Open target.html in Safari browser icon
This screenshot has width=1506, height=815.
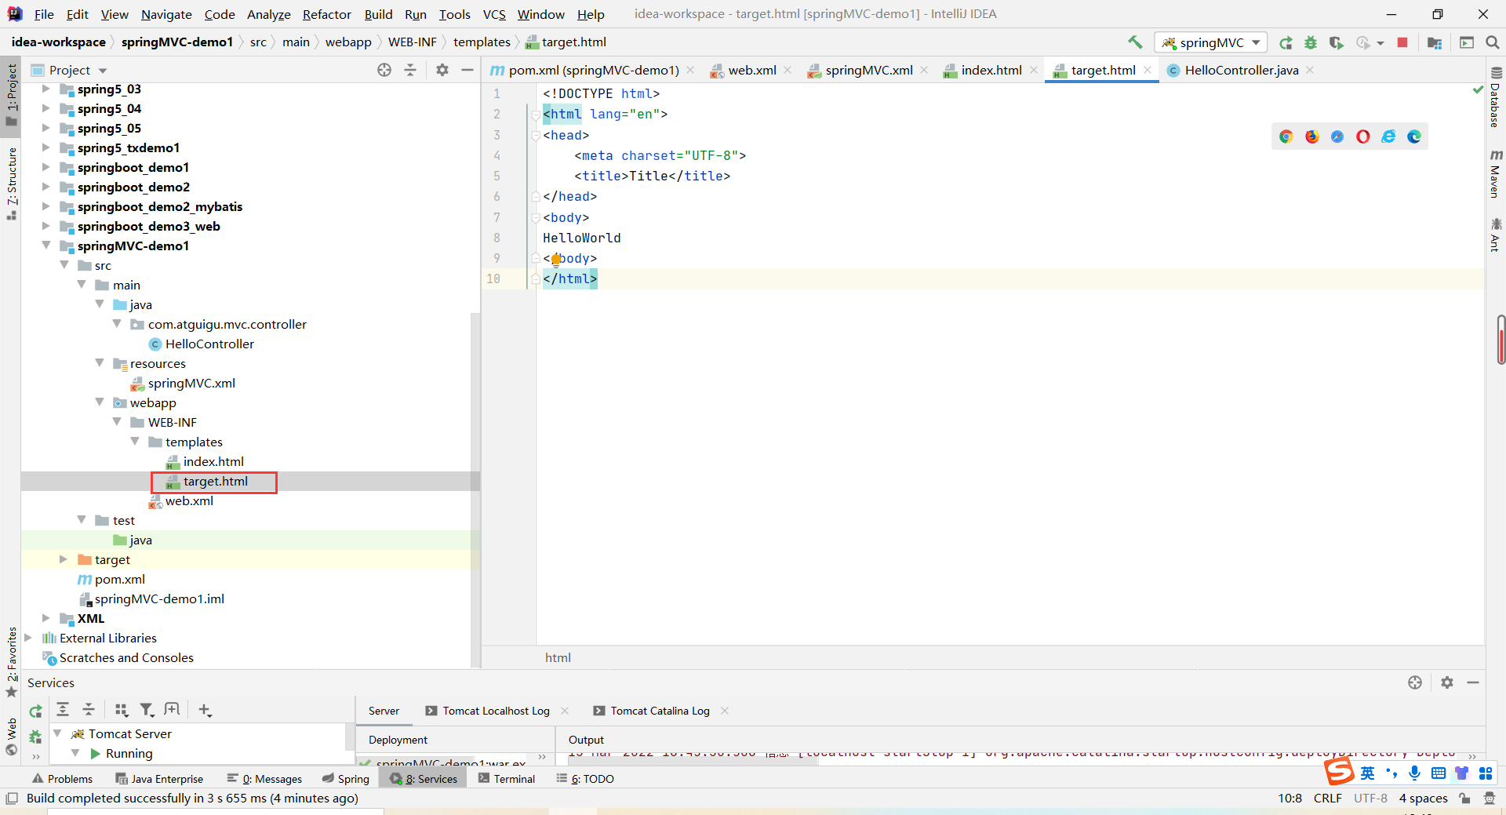point(1337,136)
